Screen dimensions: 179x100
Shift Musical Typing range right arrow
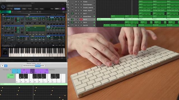[x=46, y=66]
